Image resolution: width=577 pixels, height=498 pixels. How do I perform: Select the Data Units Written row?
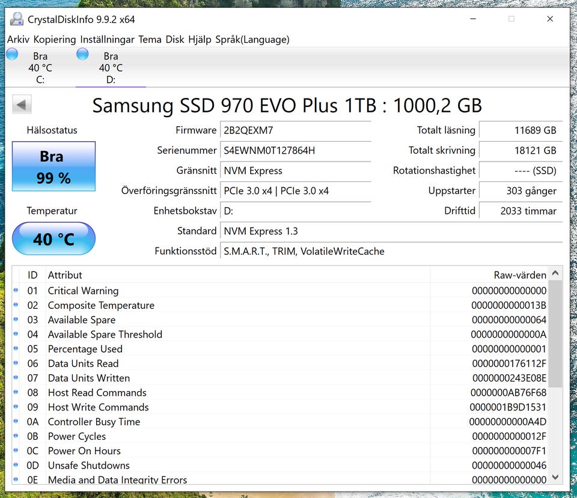point(280,378)
